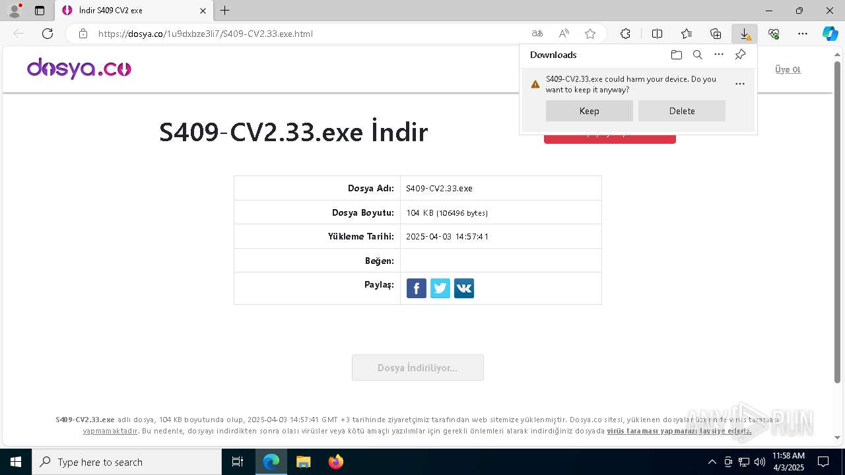Open more actions for S409-CV2.33.exe download
Viewport: 845px width, 475px height.
pos(740,84)
